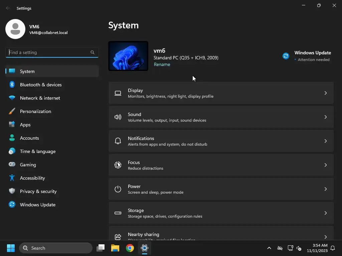Image resolution: width=342 pixels, height=256 pixels.
Task: Click the OneDrive cloud tray icon
Action: [x=280, y=248]
